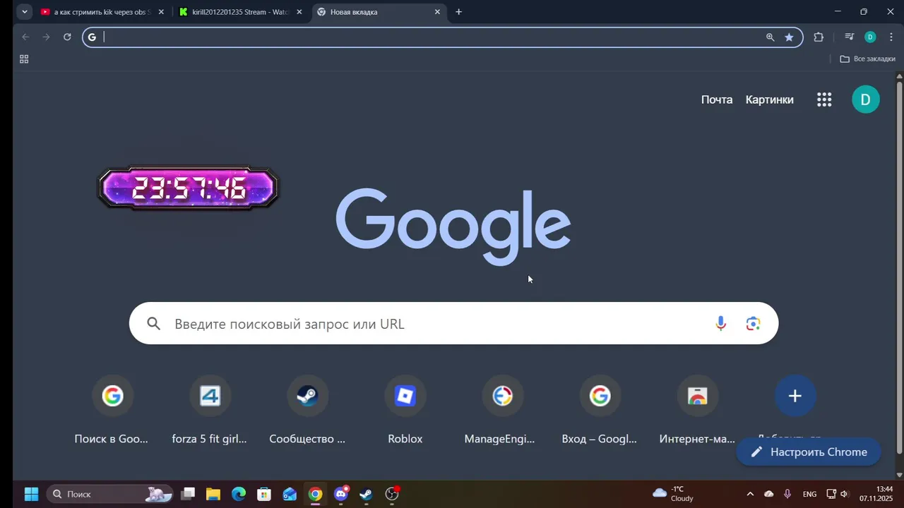
Task: Reload the current page
Action: point(67,37)
